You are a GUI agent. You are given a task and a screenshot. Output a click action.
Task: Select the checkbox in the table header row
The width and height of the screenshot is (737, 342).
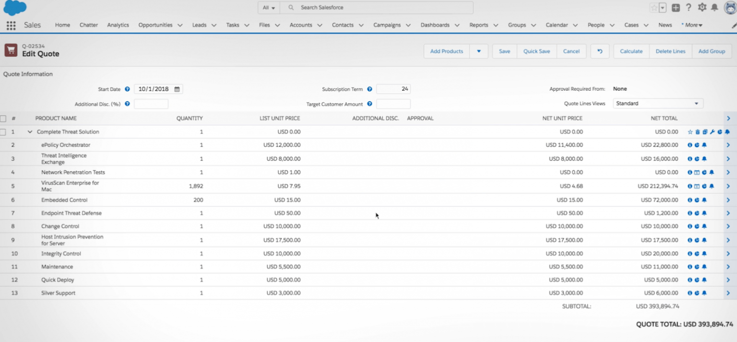coord(3,118)
